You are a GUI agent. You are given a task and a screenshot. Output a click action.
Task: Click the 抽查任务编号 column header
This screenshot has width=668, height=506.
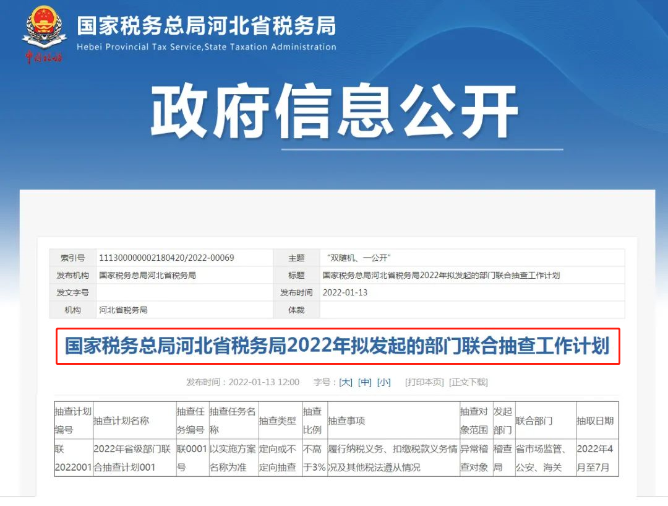tap(192, 421)
